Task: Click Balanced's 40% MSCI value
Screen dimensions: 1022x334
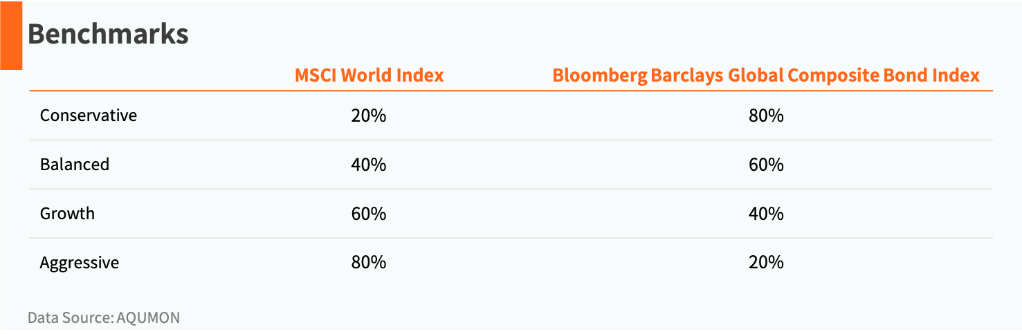Action: pyautogui.click(x=369, y=164)
